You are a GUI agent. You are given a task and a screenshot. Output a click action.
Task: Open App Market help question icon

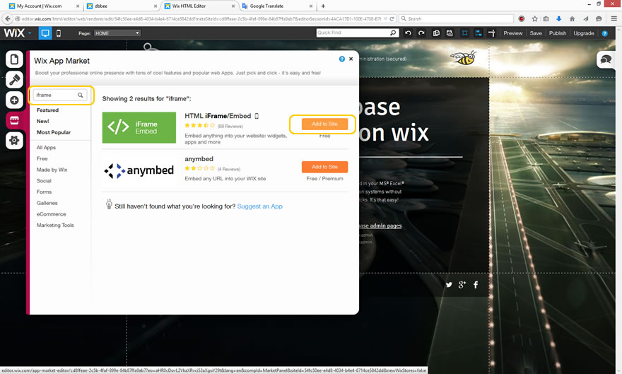[x=341, y=59]
